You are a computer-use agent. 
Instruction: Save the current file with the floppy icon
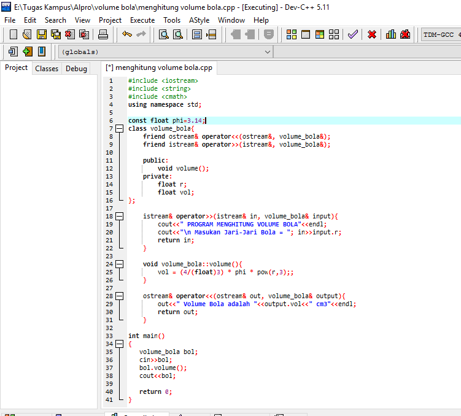42,34
